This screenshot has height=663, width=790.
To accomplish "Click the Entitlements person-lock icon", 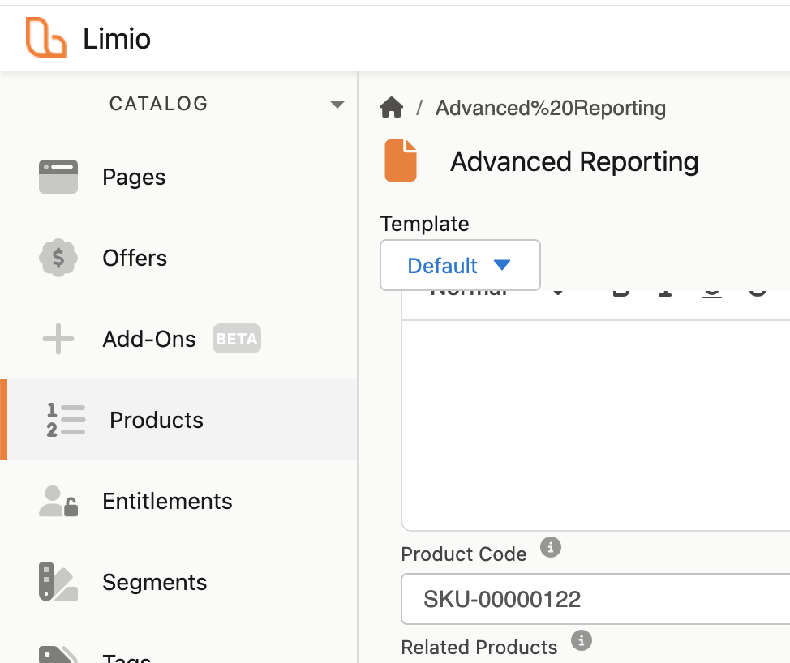I will [58, 501].
